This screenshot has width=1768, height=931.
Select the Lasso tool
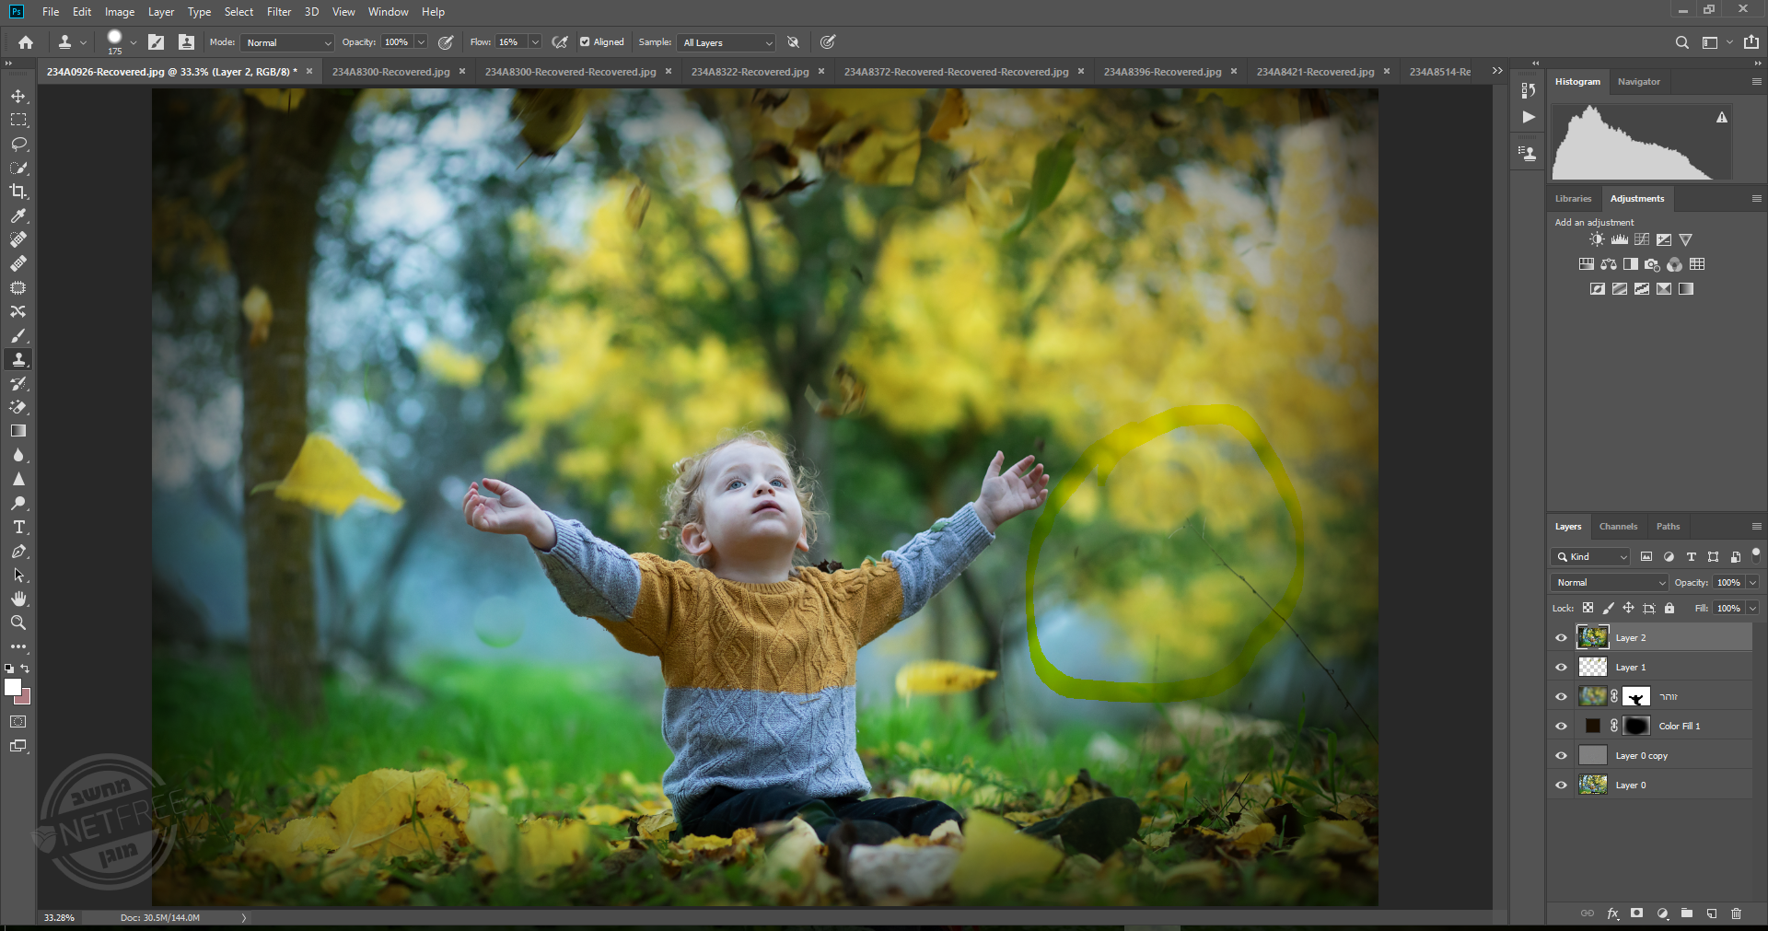[x=18, y=145]
